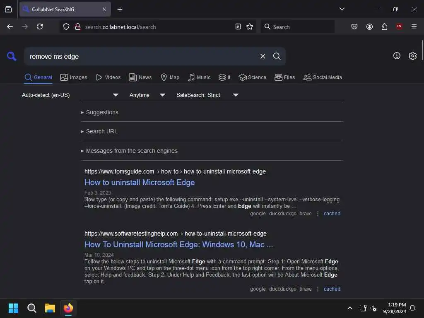
Task: Close the CollabNet SearXNG tab
Action: (104, 10)
